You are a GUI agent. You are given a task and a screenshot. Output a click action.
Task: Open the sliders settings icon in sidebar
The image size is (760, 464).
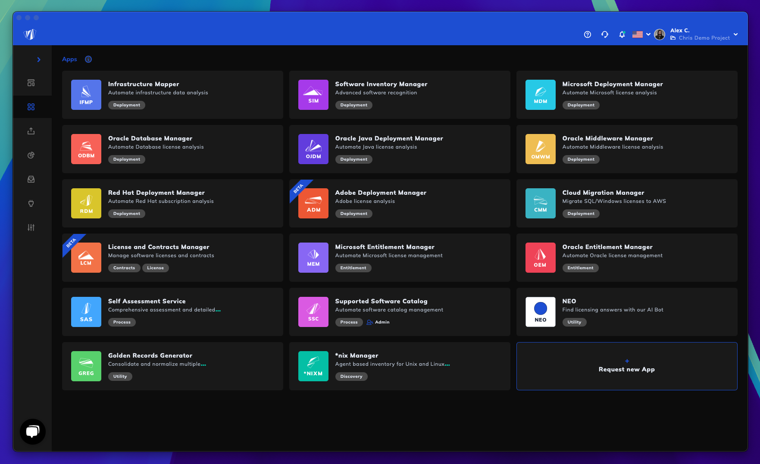(x=31, y=227)
